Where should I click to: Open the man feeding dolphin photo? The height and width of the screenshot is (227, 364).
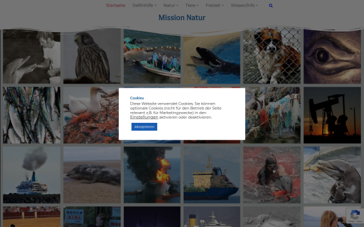[32, 56]
